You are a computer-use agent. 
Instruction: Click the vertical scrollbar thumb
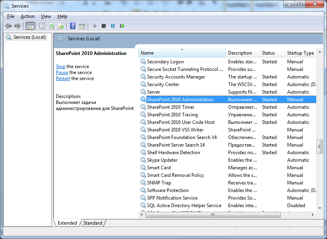320,147
